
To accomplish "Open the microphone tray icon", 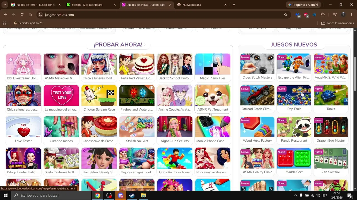I will (x=301, y=195).
